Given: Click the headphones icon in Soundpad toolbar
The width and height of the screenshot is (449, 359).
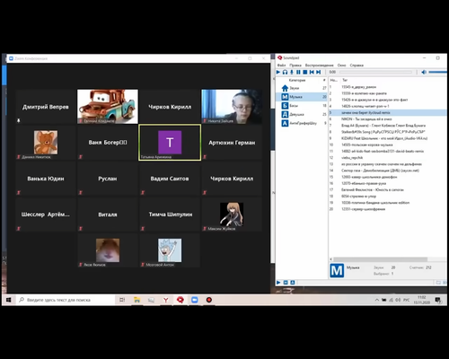Looking at the screenshot, I should point(285,72).
